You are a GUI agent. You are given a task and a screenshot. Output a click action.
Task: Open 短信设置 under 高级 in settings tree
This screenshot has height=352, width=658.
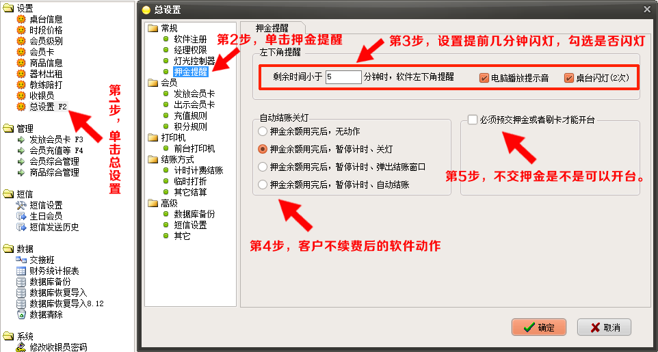coord(190,225)
